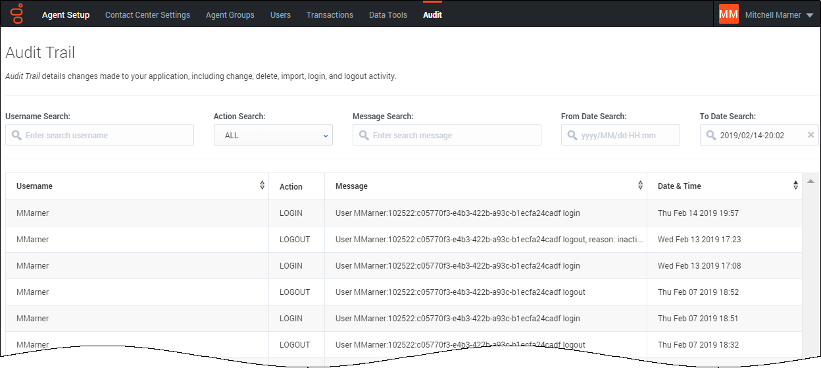Expand the Mitchell Marner user menu
The image size is (821, 368).
tap(809, 15)
